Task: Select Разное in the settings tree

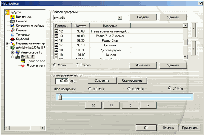Action: [x=21, y=30]
